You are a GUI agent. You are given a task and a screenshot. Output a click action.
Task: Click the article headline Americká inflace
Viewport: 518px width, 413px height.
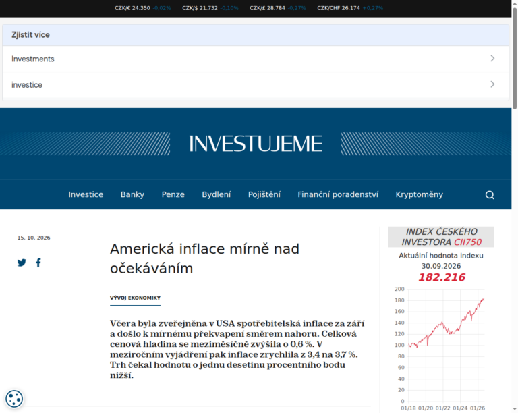tap(204, 258)
